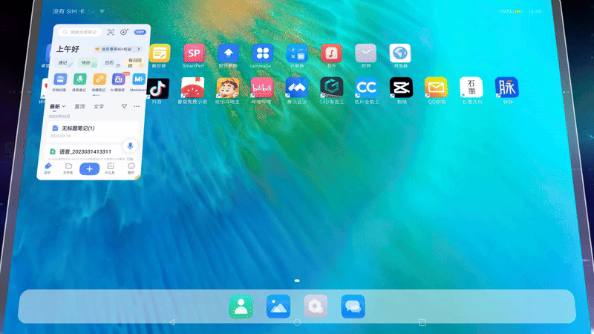Create a Markdown note from the tool icon
Screen dimensions: 594x334
point(139,79)
